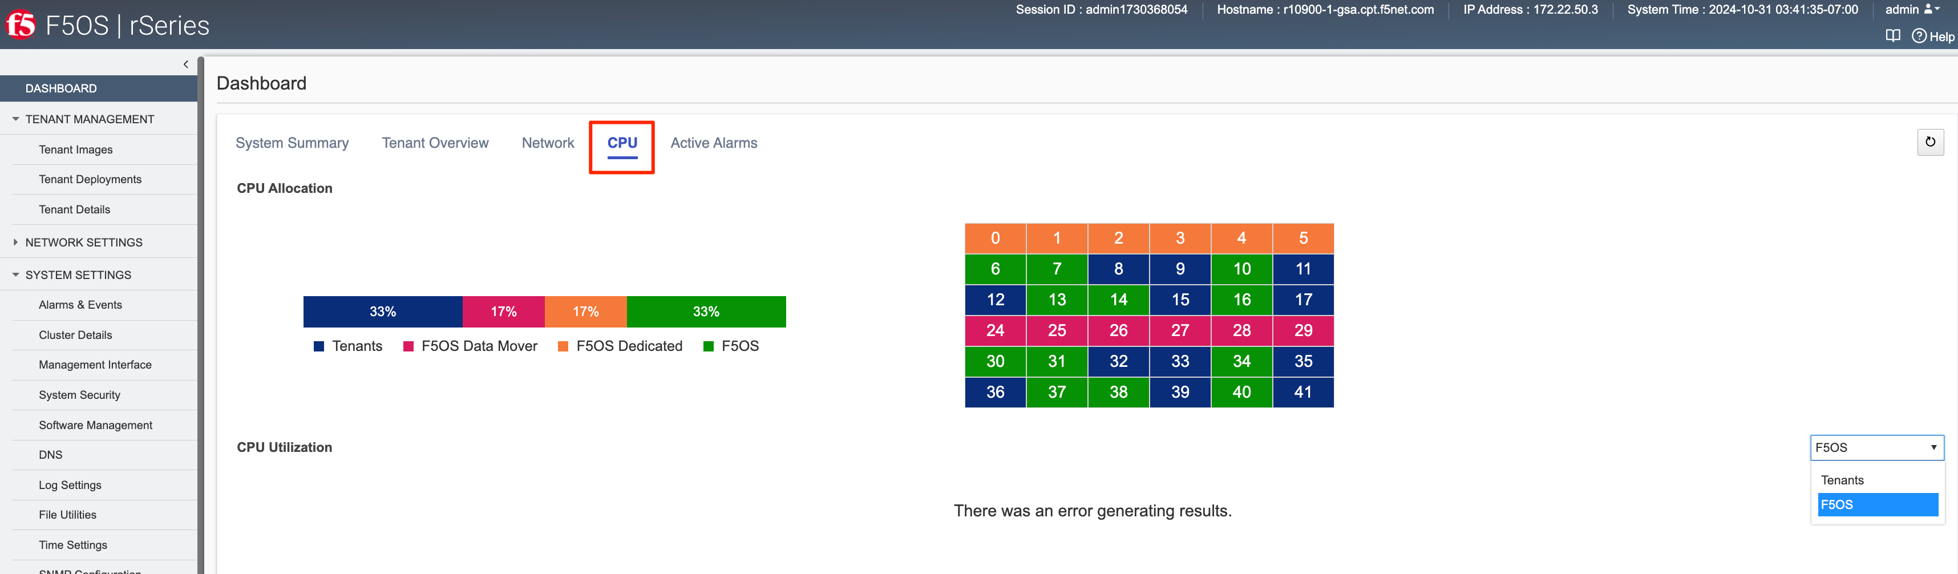Click CPU core 13 cell
The height and width of the screenshot is (574, 1958).
tap(1057, 300)
